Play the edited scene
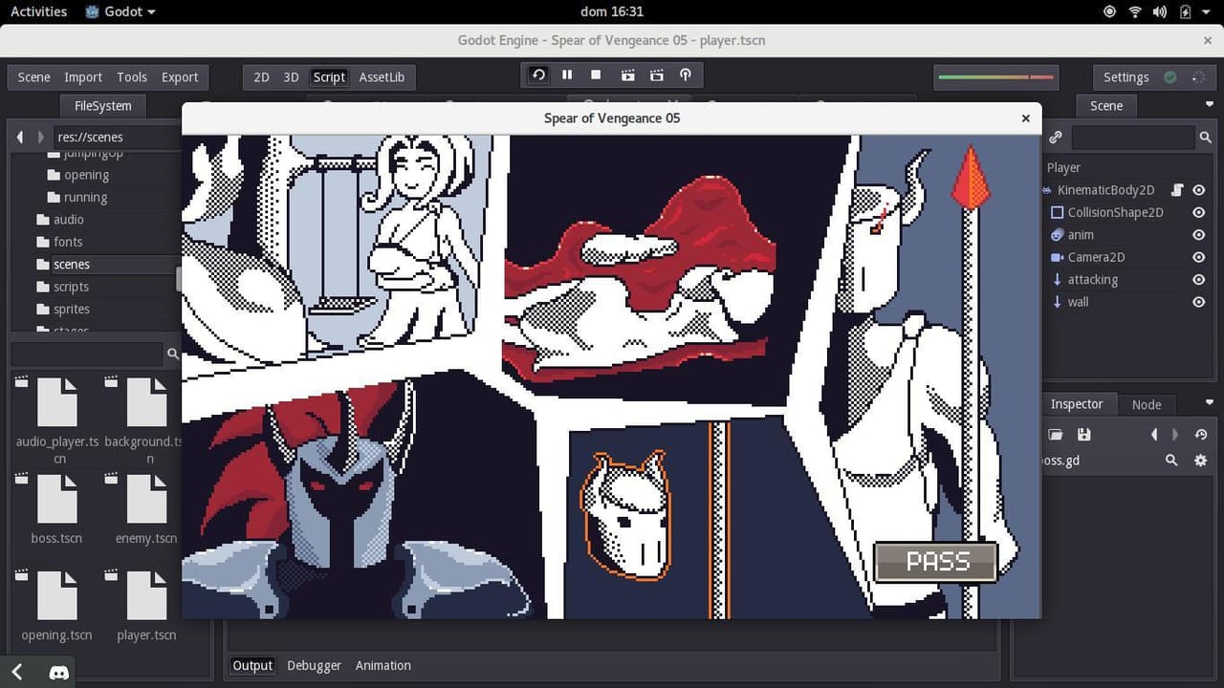 (627, 75)
